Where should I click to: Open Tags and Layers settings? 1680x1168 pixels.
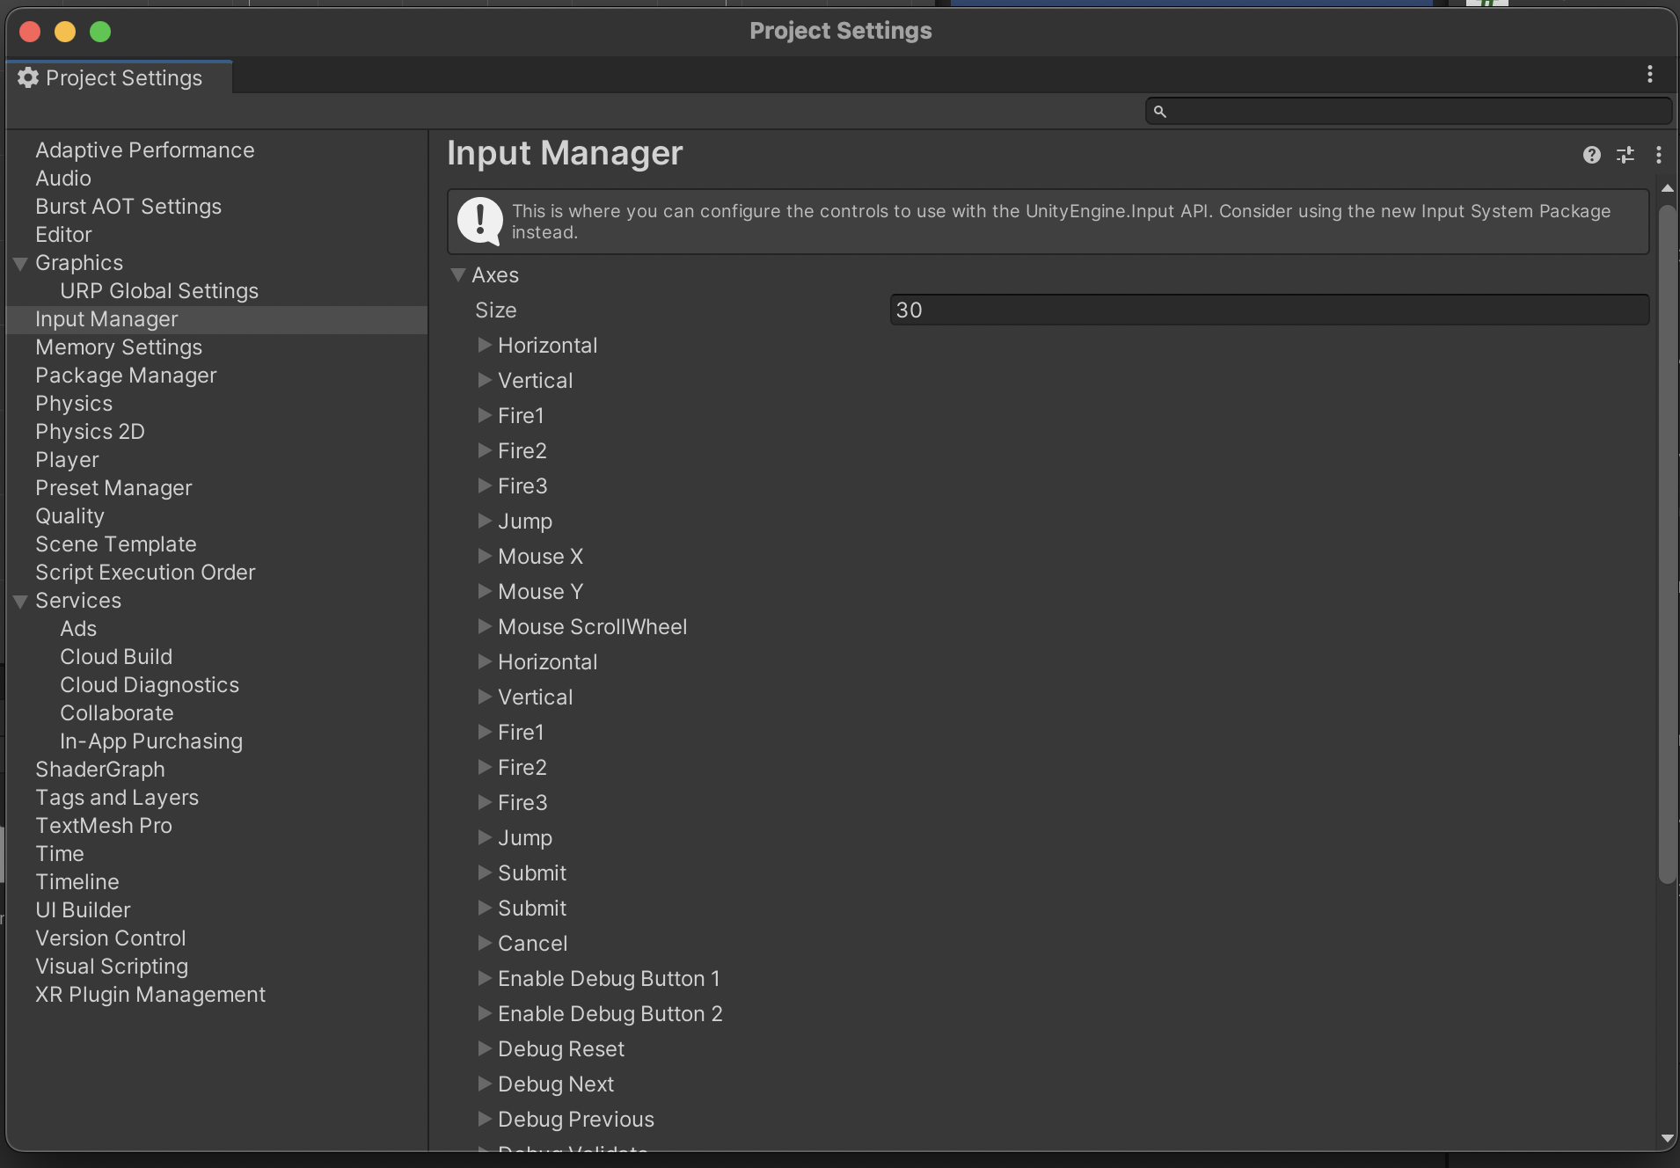click(x=117, y=798)
